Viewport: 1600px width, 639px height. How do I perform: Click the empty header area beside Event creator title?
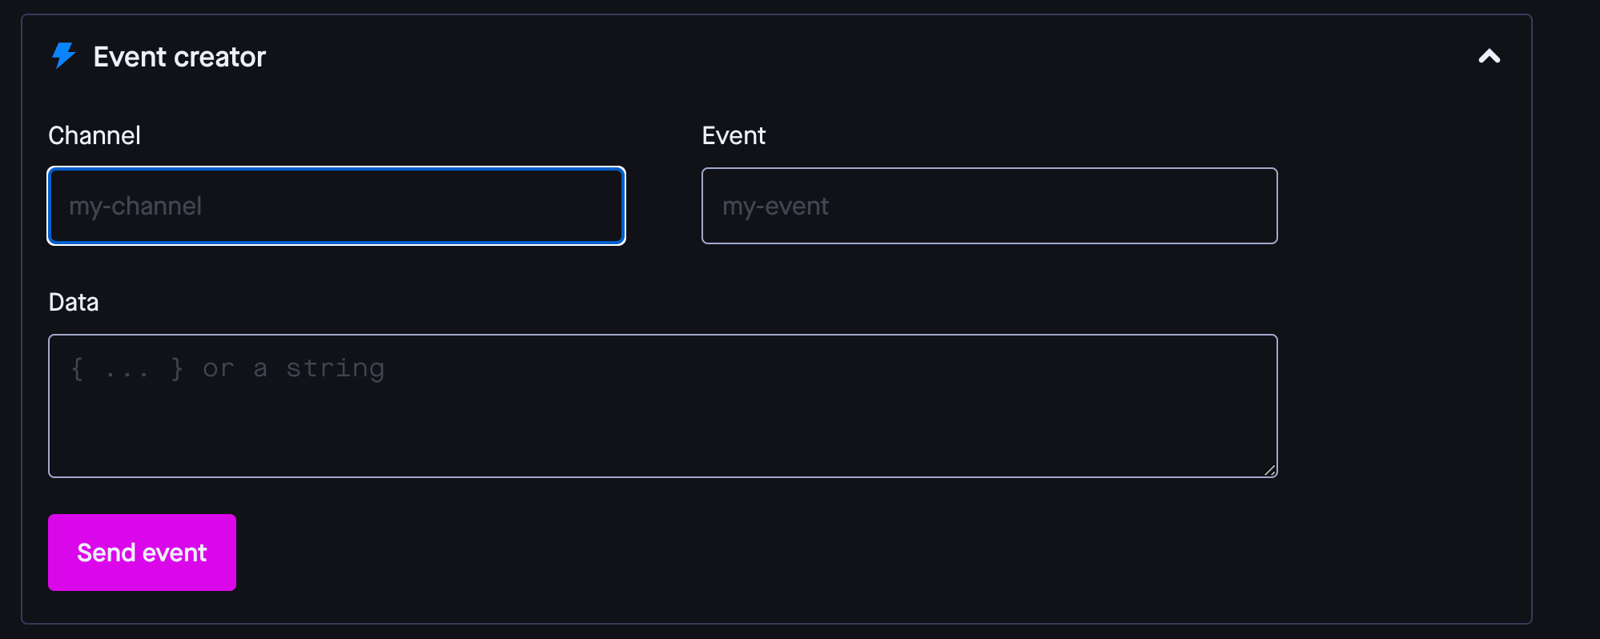pyautogui.click(x=865, y=57)
